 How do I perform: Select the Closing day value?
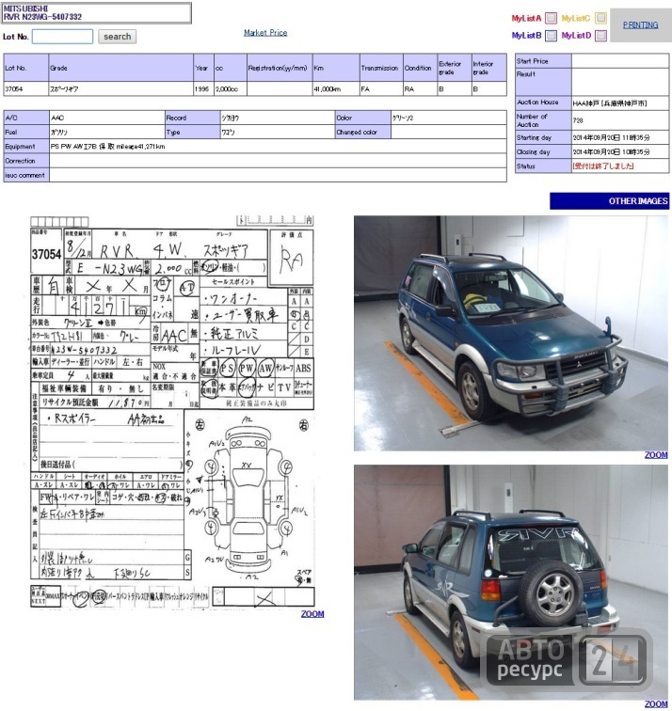[x=611, y=152]
